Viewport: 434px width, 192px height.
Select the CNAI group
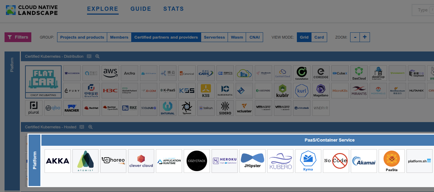[254, 37]
